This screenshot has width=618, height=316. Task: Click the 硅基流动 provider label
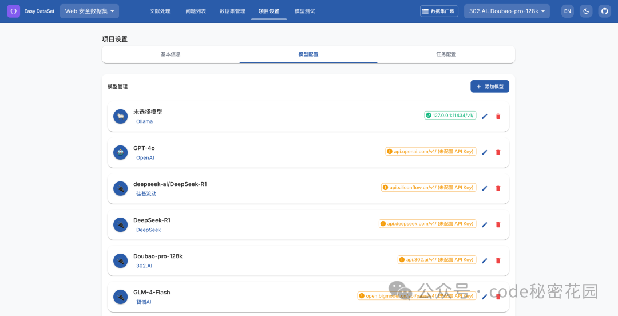click(146, 193)
